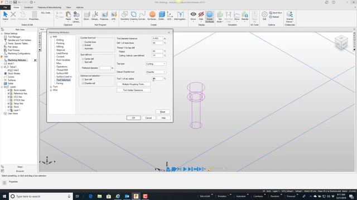This screenshot has height=200, width=357.
Task: Expand the Turn tree node
Action: point(51,87)
